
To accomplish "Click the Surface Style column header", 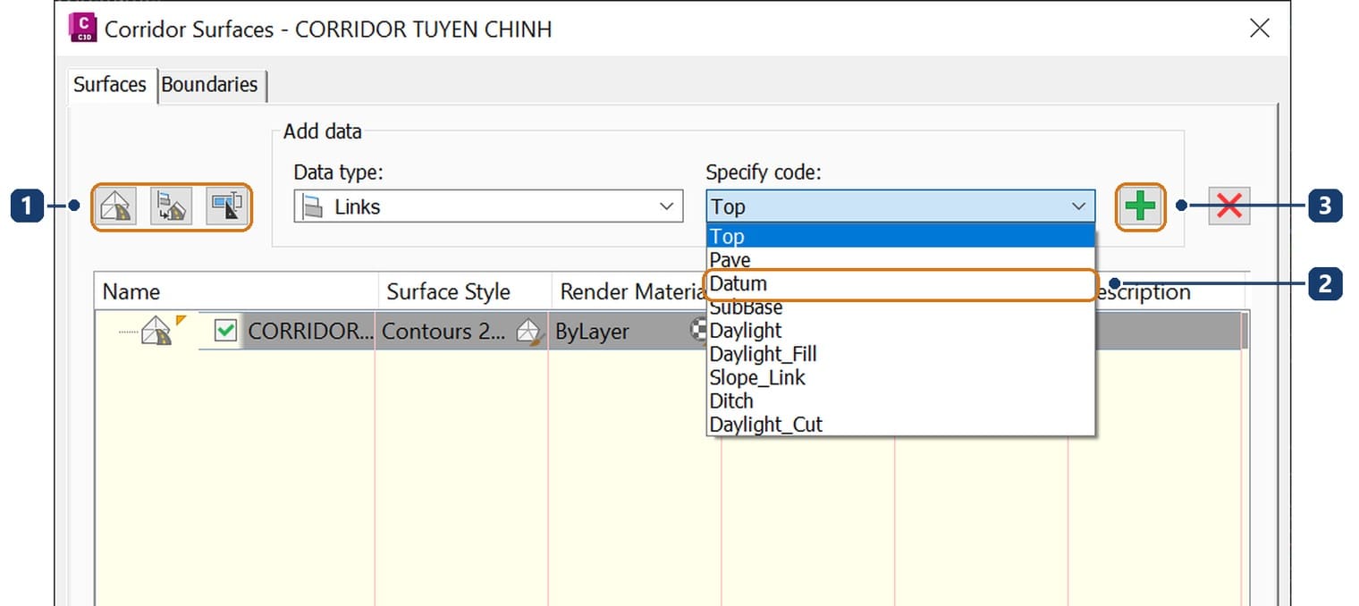I will click(465, 292).
